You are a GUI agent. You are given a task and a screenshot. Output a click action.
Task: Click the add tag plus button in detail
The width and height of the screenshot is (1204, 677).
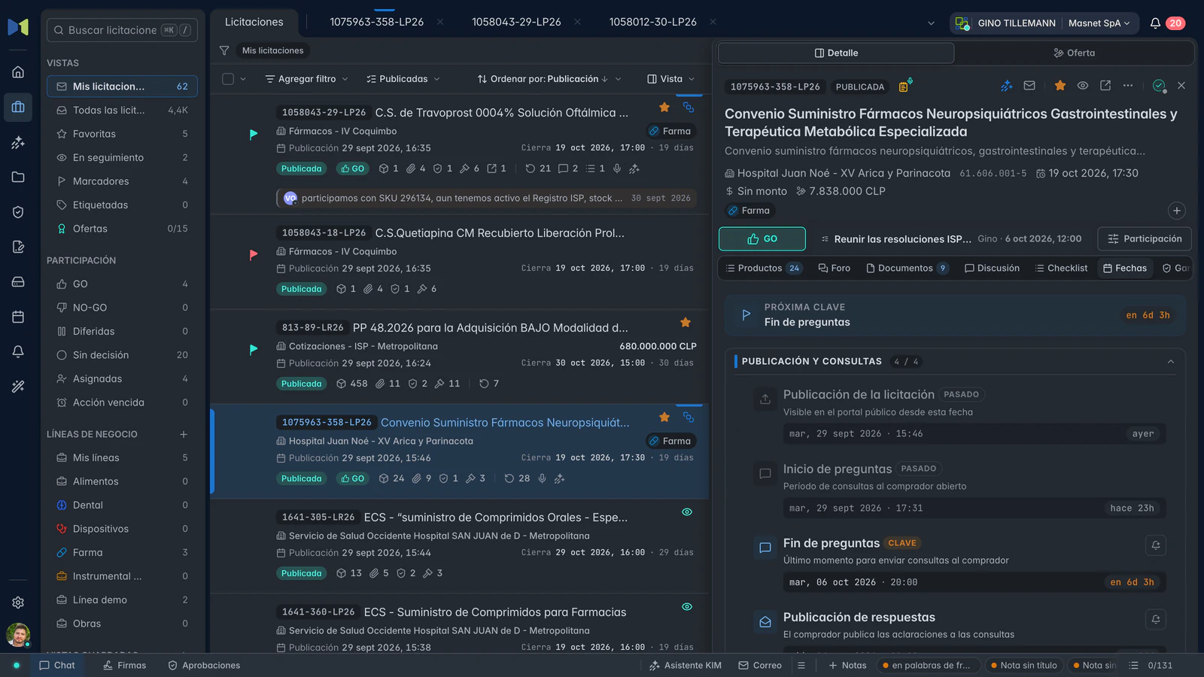coord(1177,211)
